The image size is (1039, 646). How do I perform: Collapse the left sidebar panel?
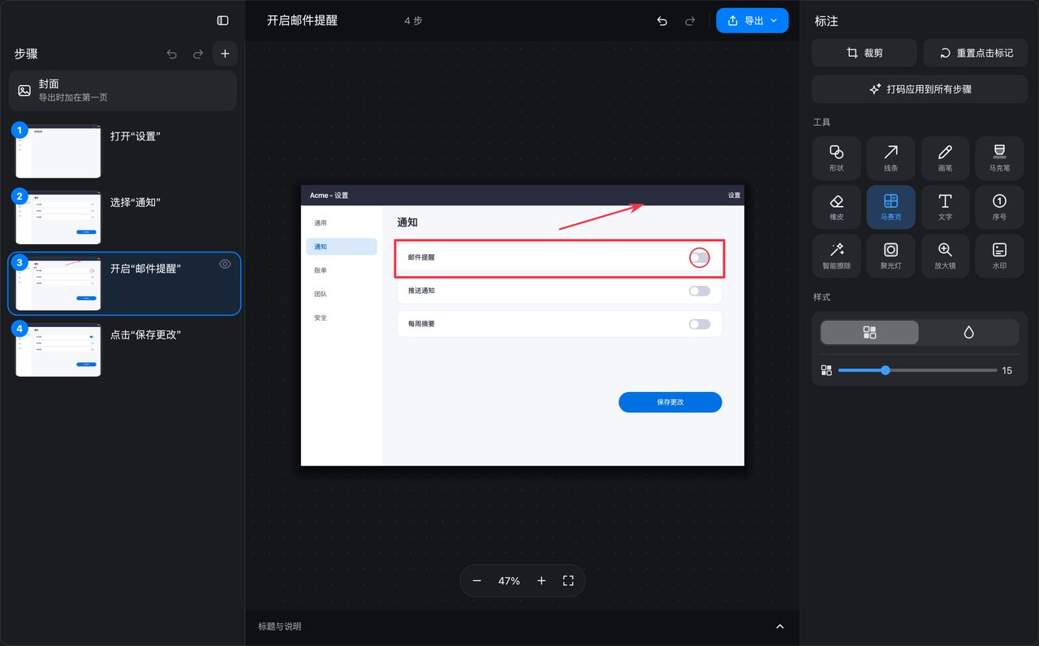tap(222, 20)
